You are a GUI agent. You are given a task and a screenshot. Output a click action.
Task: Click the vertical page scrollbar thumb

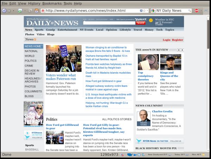coord(208,34)
